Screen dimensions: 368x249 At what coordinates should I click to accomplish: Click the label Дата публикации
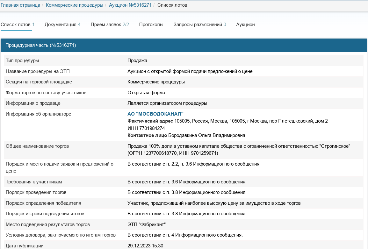(25, 246)
